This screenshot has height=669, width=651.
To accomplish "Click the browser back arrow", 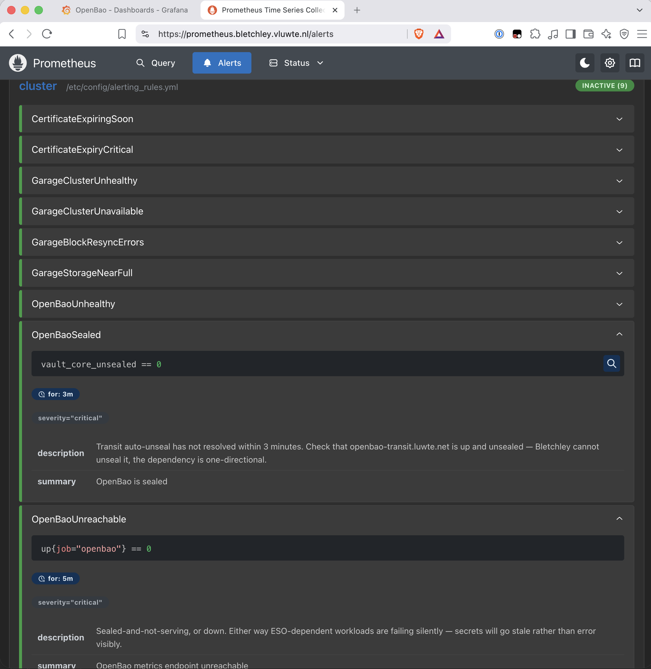I will 12,34.
